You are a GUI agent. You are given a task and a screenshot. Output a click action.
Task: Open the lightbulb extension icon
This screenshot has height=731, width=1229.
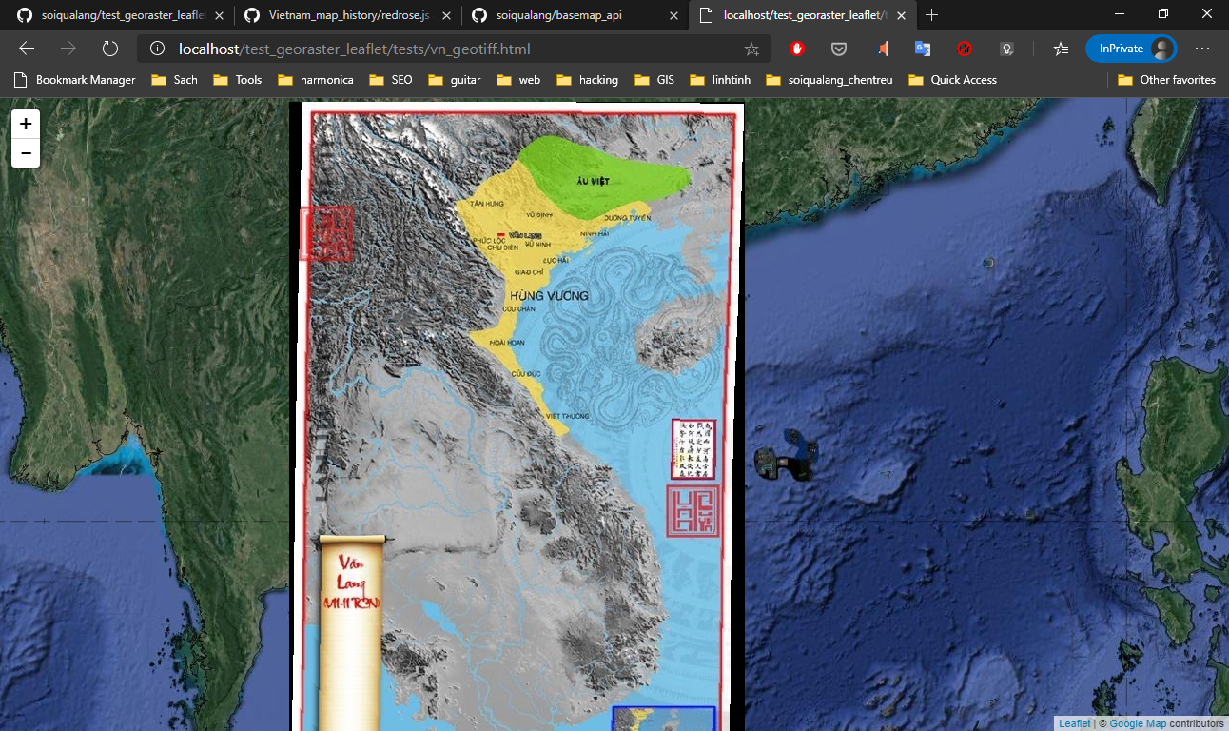click(1006, 49)
